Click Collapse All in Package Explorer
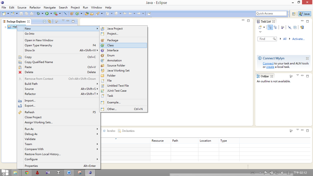The width and height of the screenshot is (313, 176). pos(45,21)
